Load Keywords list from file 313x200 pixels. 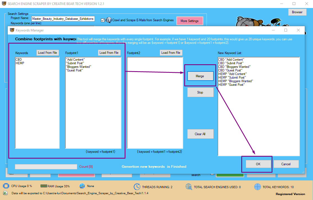[47, 53]
